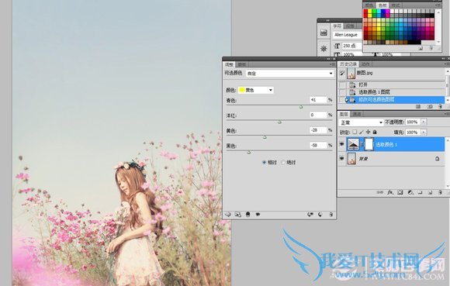Create new document from state in History panel
The image size is (450, 286).
pyautogui.click(x=418, y=107)
